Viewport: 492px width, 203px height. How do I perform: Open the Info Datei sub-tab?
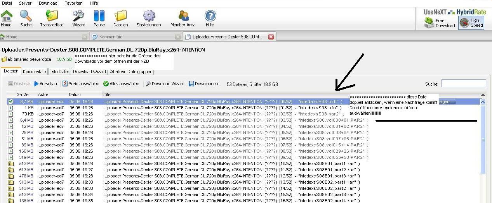pos(59,72)
